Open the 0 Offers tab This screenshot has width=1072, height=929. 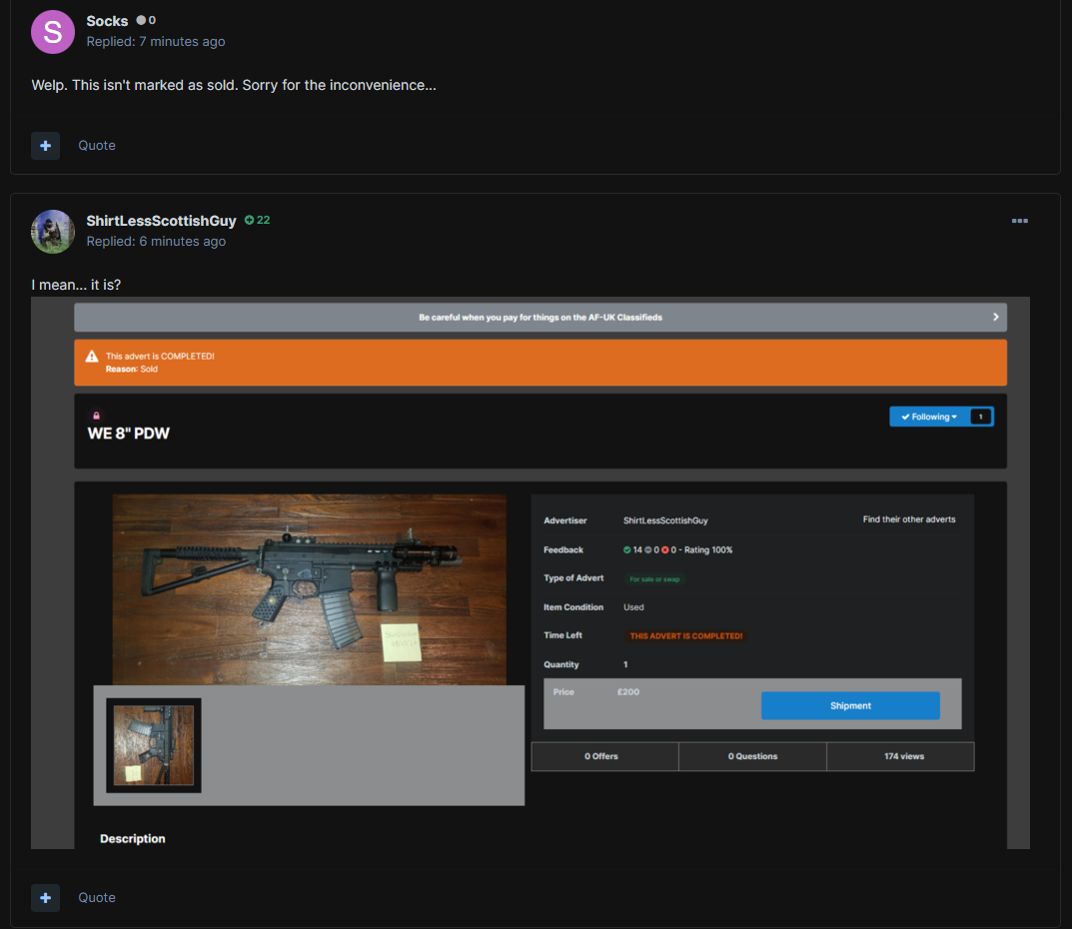[603, 756]
